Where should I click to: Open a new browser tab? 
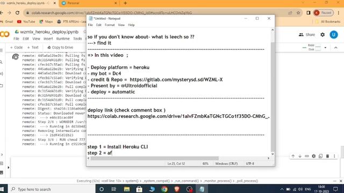coord(125,3)
